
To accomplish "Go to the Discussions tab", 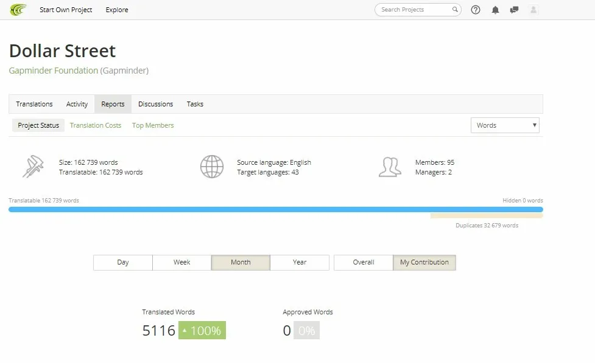I will (x=155, y=104).
